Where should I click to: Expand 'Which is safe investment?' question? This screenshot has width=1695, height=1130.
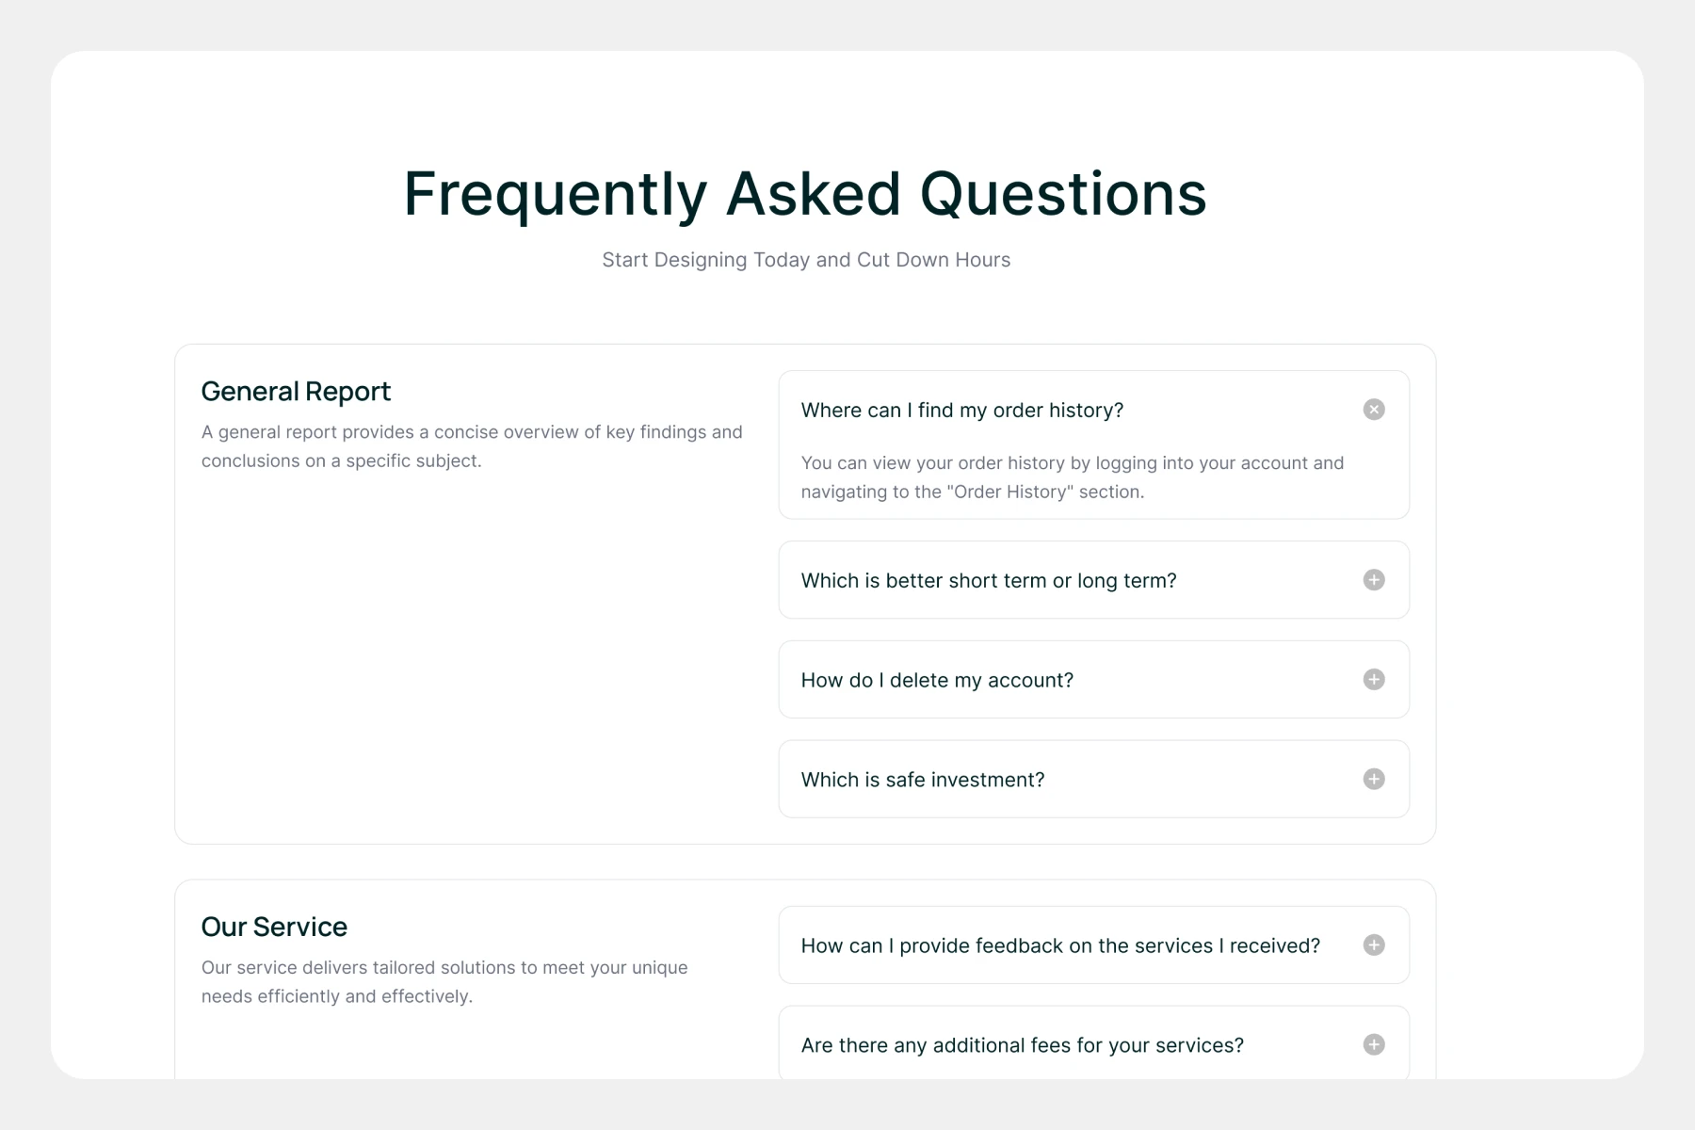(x=922, y=781)
